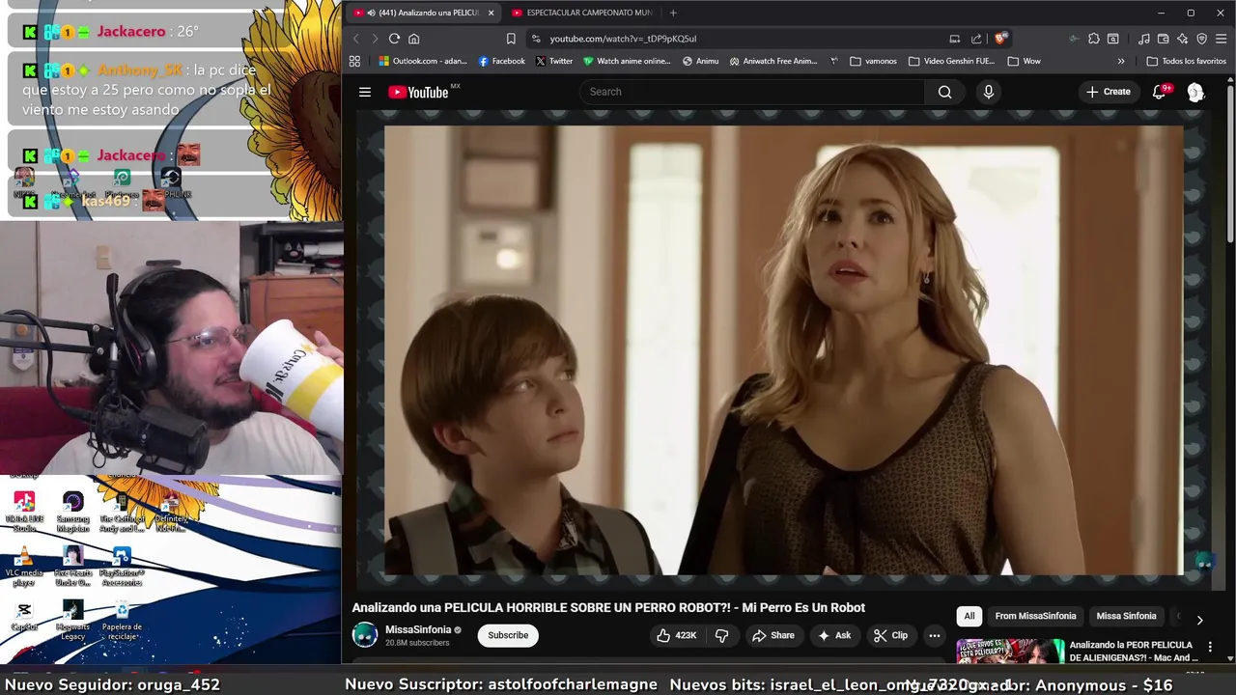
Task: Dislike the video with thumbs down
Action: [721, 635]
